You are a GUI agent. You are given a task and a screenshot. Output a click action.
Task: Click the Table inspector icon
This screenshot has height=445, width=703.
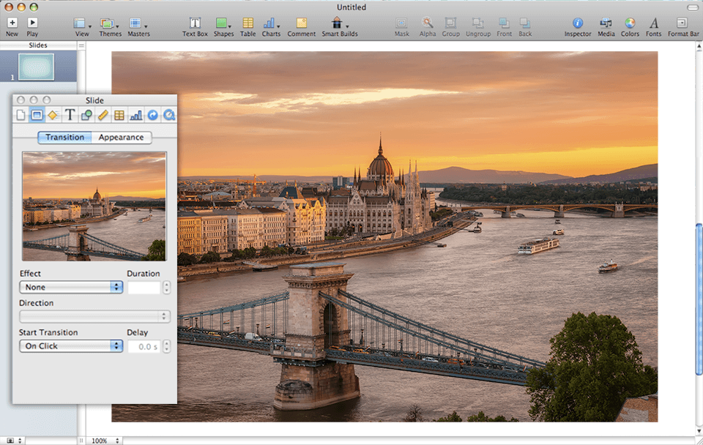click(x=119, y=115)
